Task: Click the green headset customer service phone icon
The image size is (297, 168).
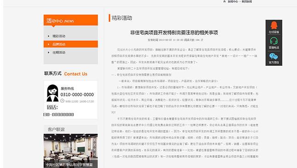Action: click(274, 41)
